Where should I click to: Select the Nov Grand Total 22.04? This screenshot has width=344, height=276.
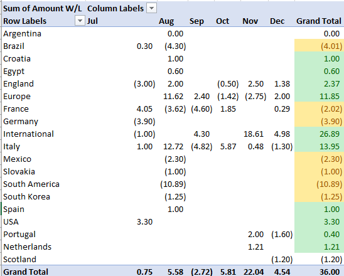pyautogui.click(x=254, y=272)
